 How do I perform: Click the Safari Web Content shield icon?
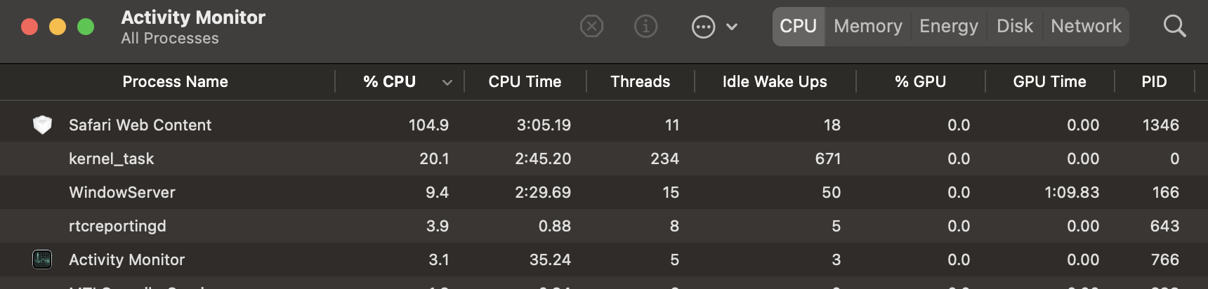pyautogui.click(x=42, y=125)
